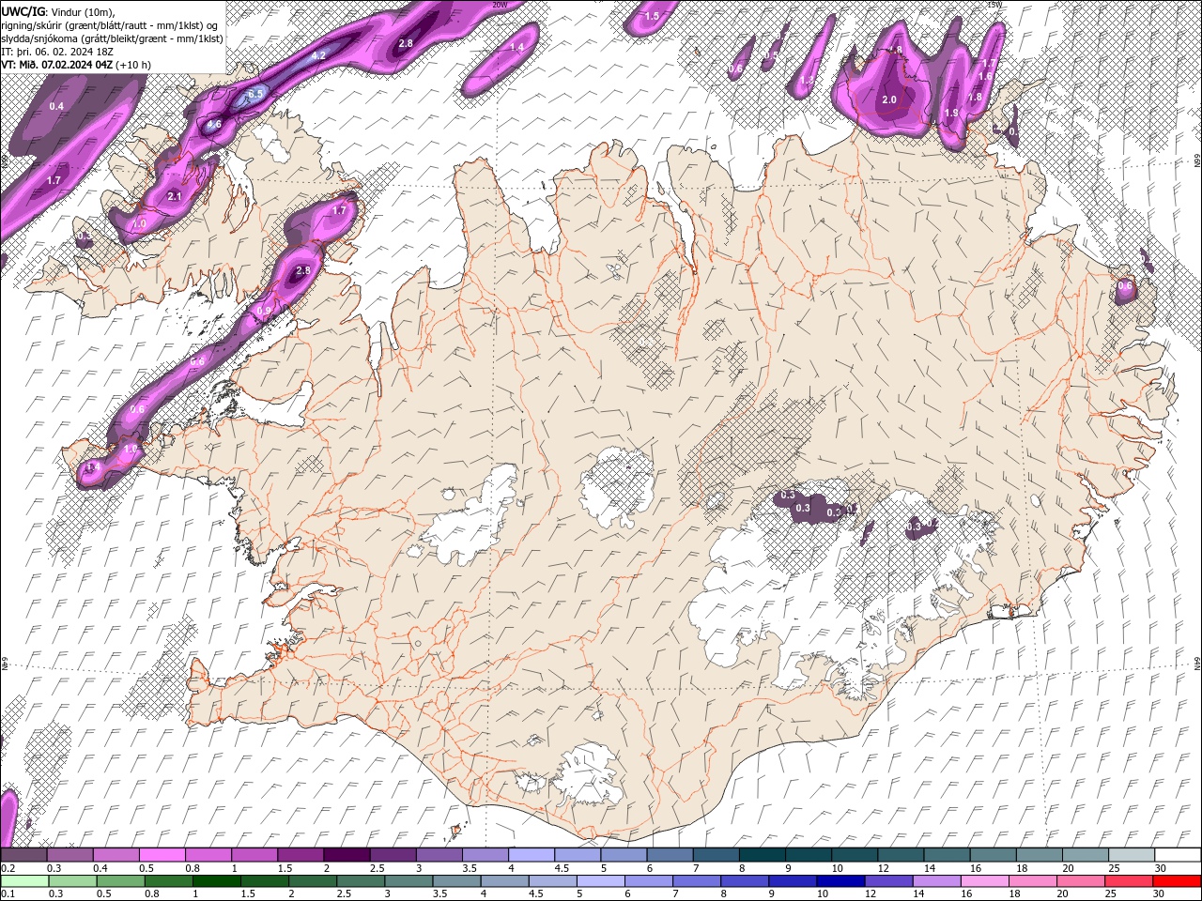Viewport: 1202px width, 901px height.
Task: Click the upper legend swatch between 2 and 2.5
Action: click(346, 855)
